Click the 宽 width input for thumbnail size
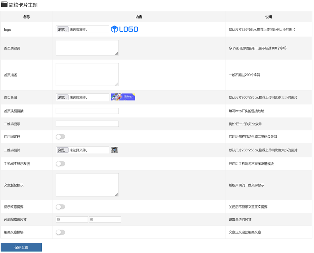 (x=72, y=219)
